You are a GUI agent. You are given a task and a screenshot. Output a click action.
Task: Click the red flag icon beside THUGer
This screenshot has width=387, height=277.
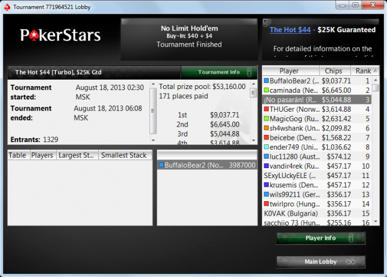click(x=266, y=109)
